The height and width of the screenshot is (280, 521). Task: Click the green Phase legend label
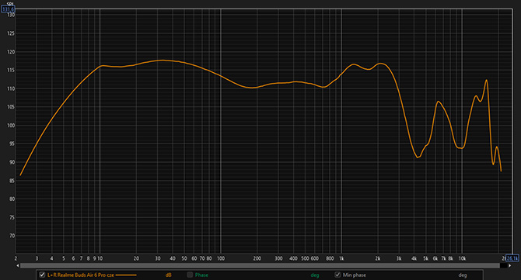click(201, 275)
